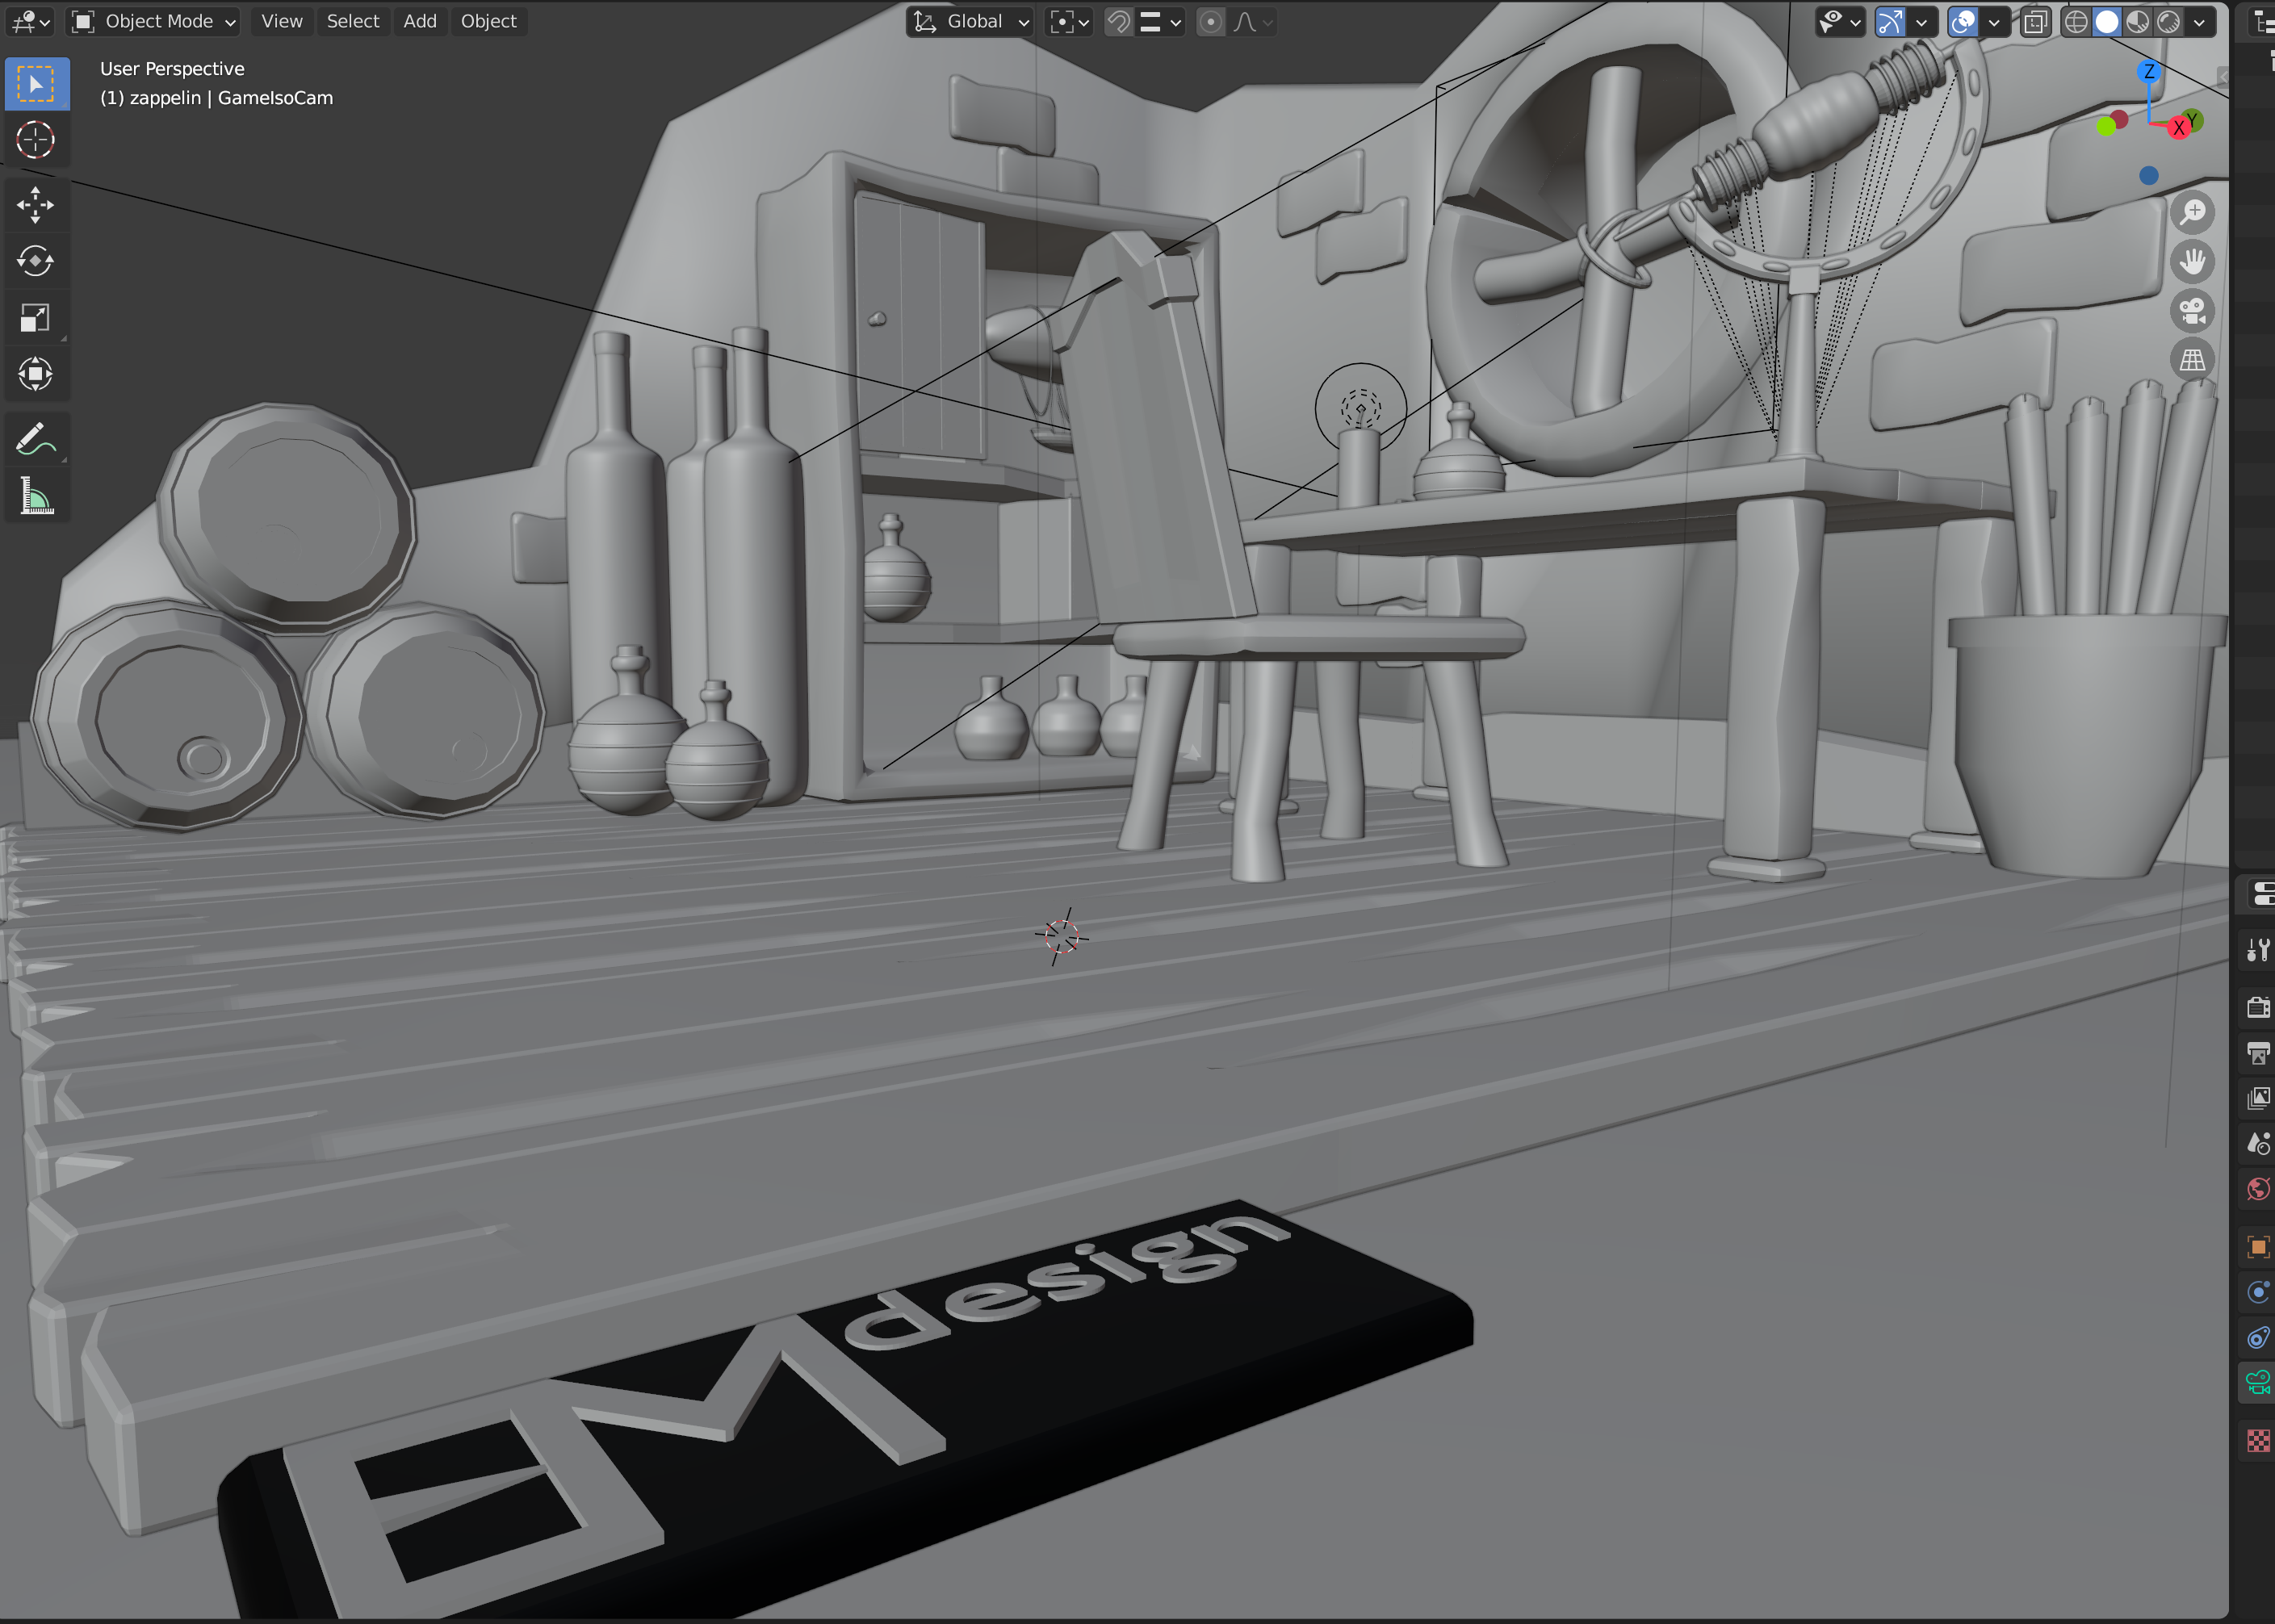Open snapping options dropdown
2275x1624 pixels.
[1161, 22]
